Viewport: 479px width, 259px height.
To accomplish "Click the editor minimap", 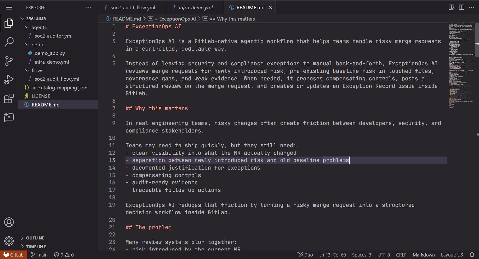I will tap(461, 66).
